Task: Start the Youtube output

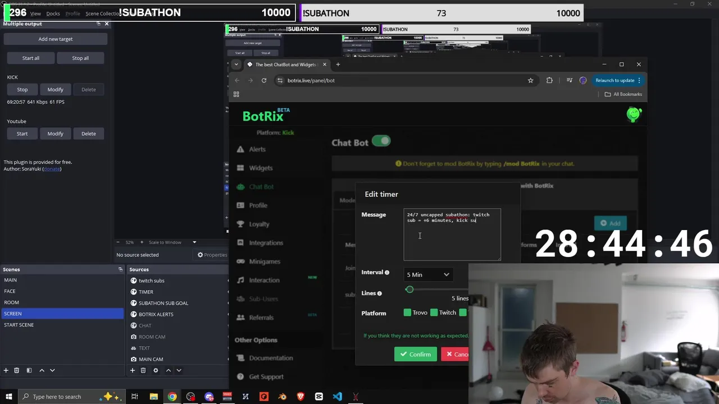Action: coord(22,134)
